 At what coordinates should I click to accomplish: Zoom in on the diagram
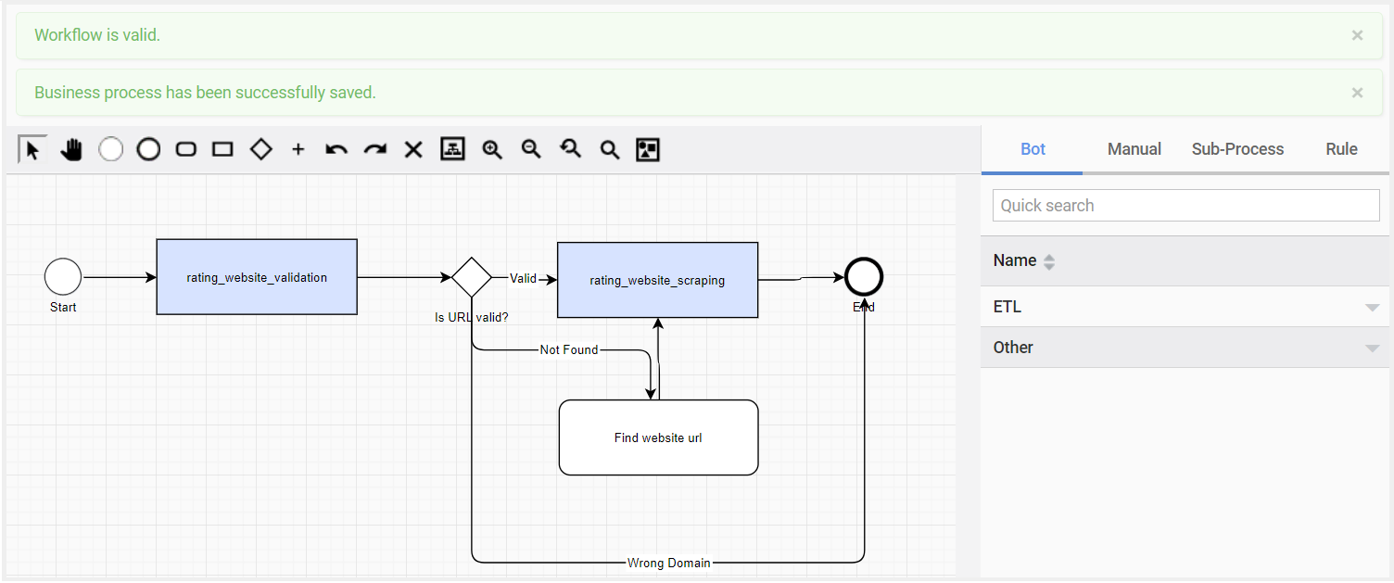coord(491,149)
